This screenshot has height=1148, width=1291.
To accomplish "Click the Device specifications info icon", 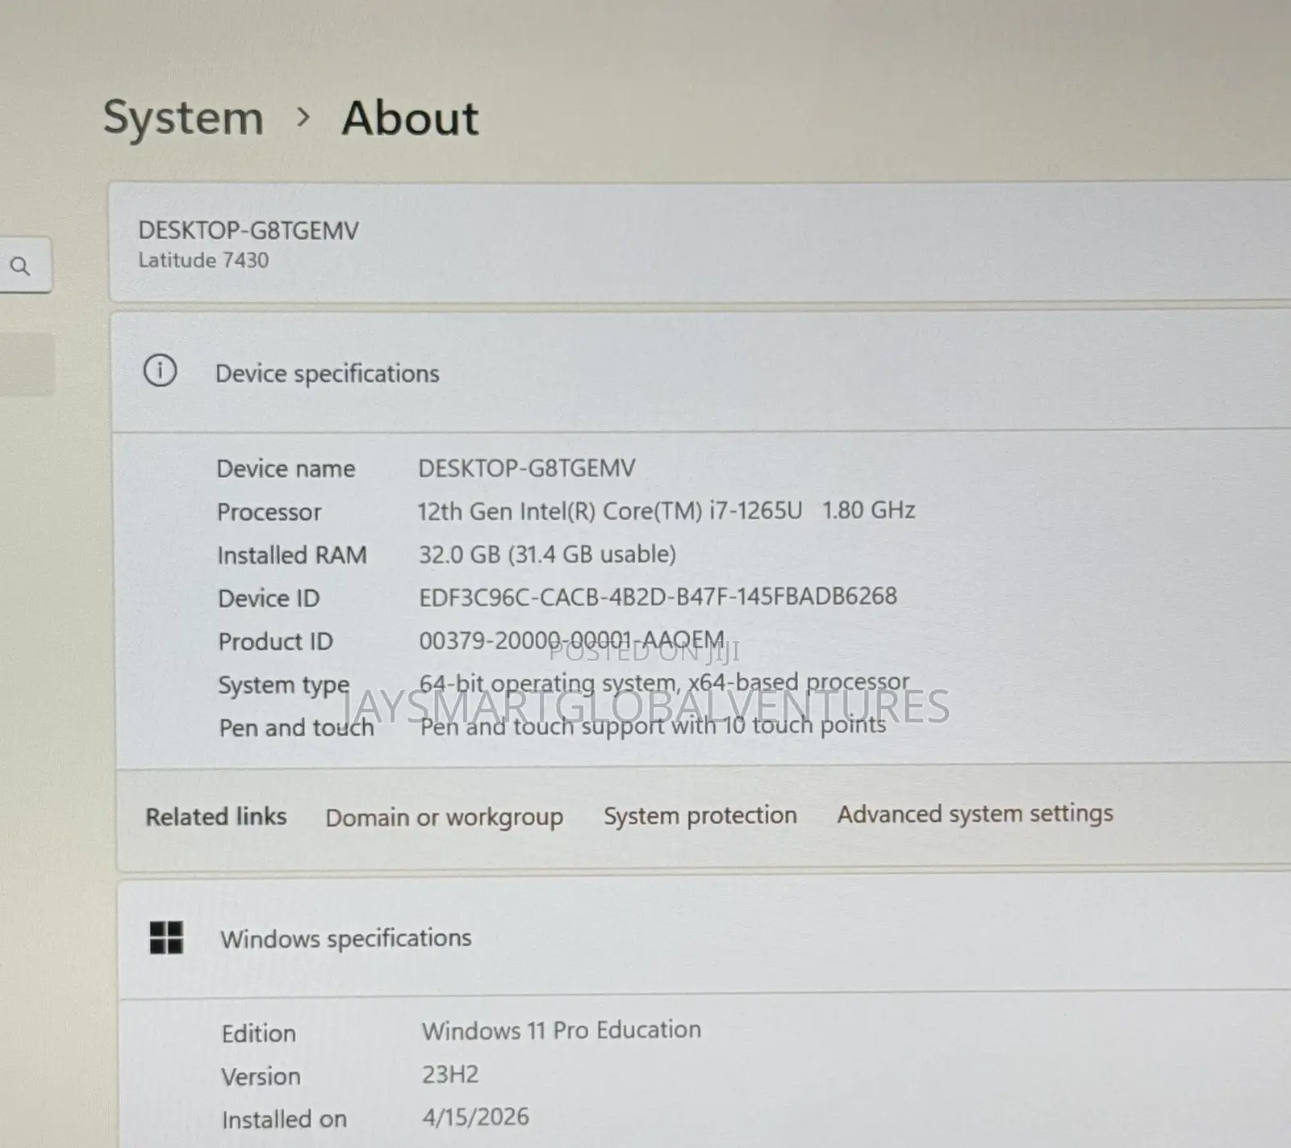I will tap(160, 371).
